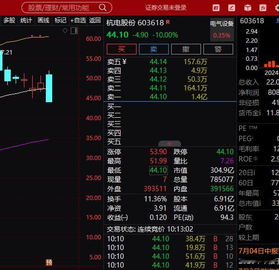279x270 pixels.
Task: Click 涨停 price 53.90
Action: (x=159, y=152)
